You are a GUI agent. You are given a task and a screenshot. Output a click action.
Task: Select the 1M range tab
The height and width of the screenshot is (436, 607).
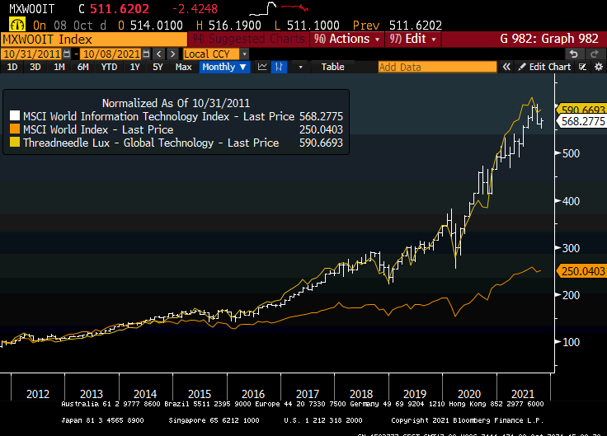coord(59,67)
